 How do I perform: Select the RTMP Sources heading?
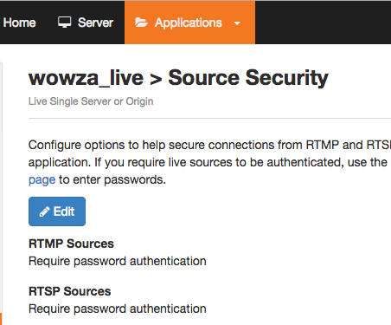[71, 244]
